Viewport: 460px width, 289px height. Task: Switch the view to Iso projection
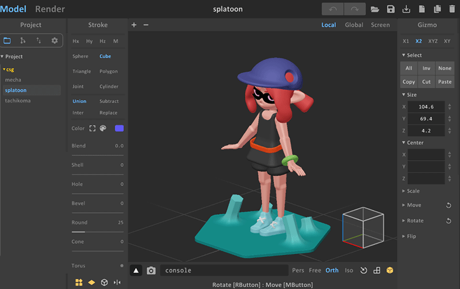pyautogui.click(x=349, y=270)
